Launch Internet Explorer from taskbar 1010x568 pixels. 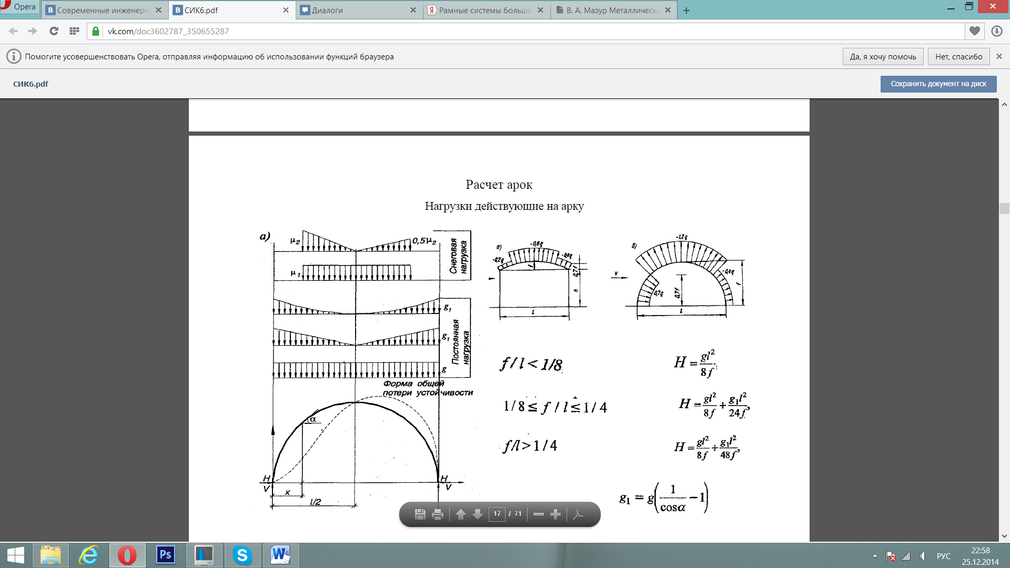coord(89,555)
